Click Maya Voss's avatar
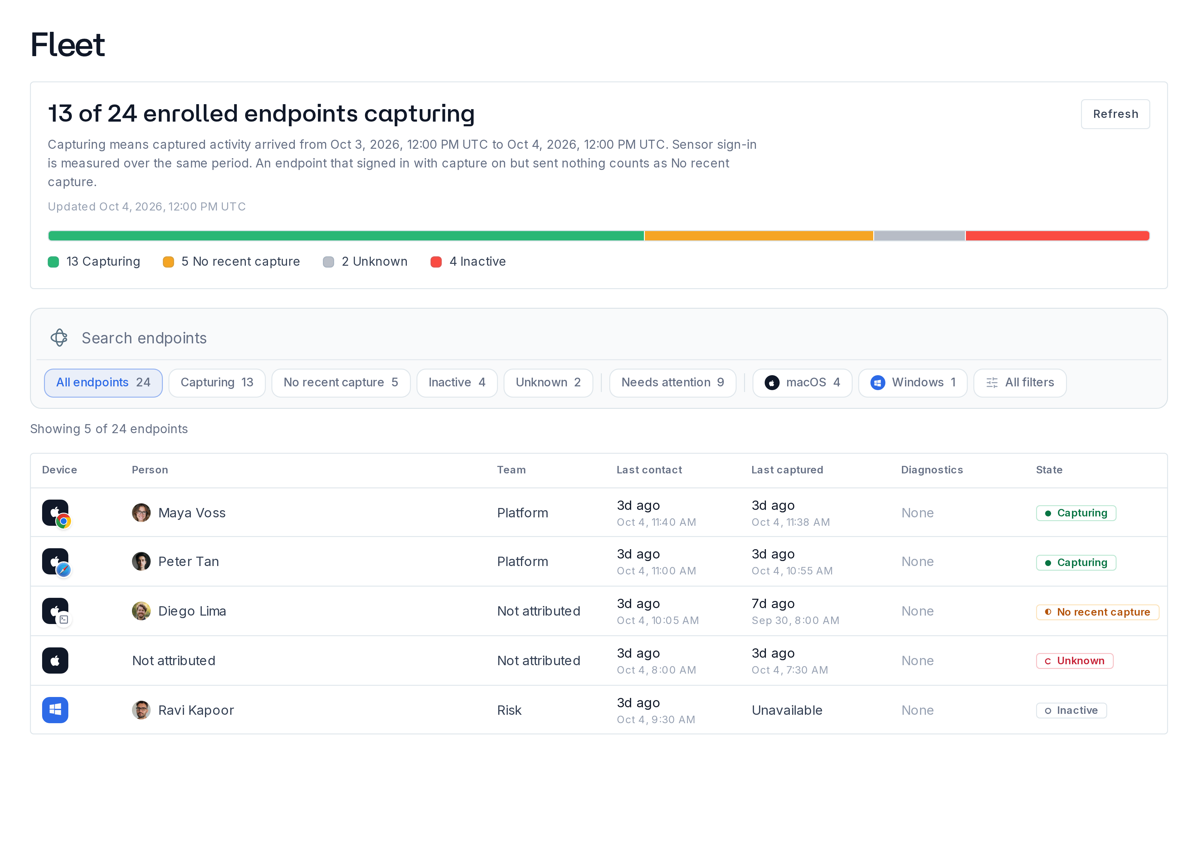The image size is (1198, 842). (x=141, y=513)
